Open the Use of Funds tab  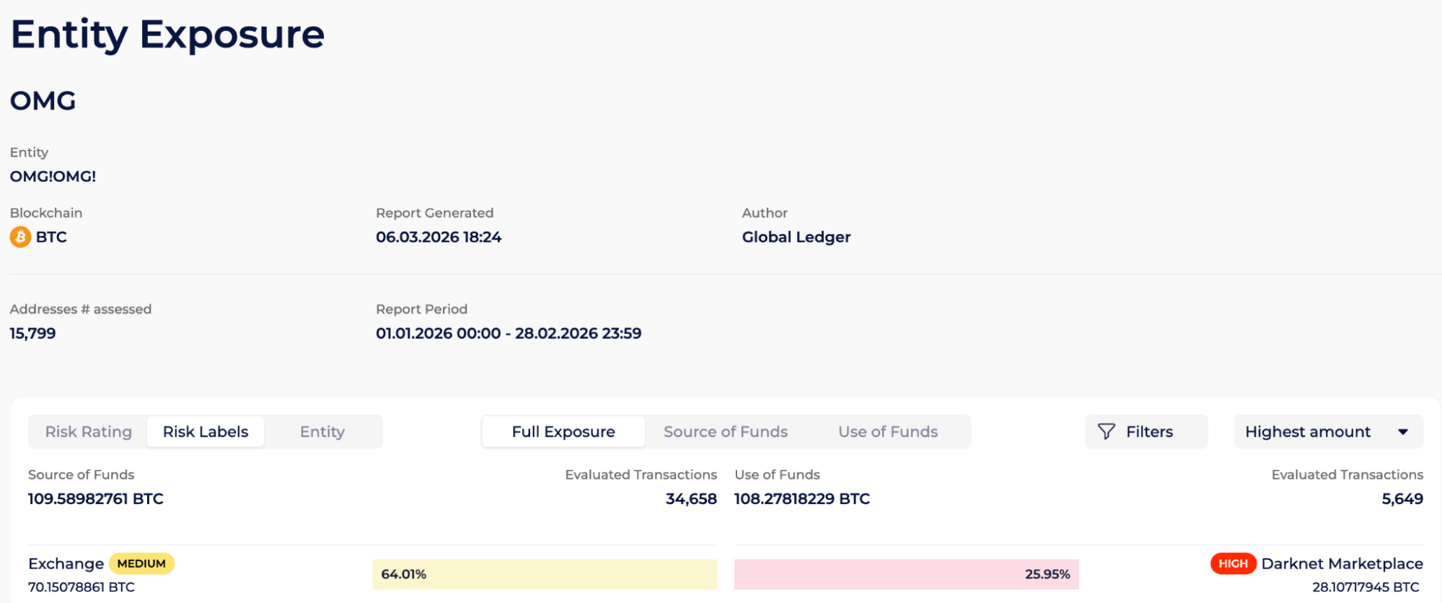(888, 431)
